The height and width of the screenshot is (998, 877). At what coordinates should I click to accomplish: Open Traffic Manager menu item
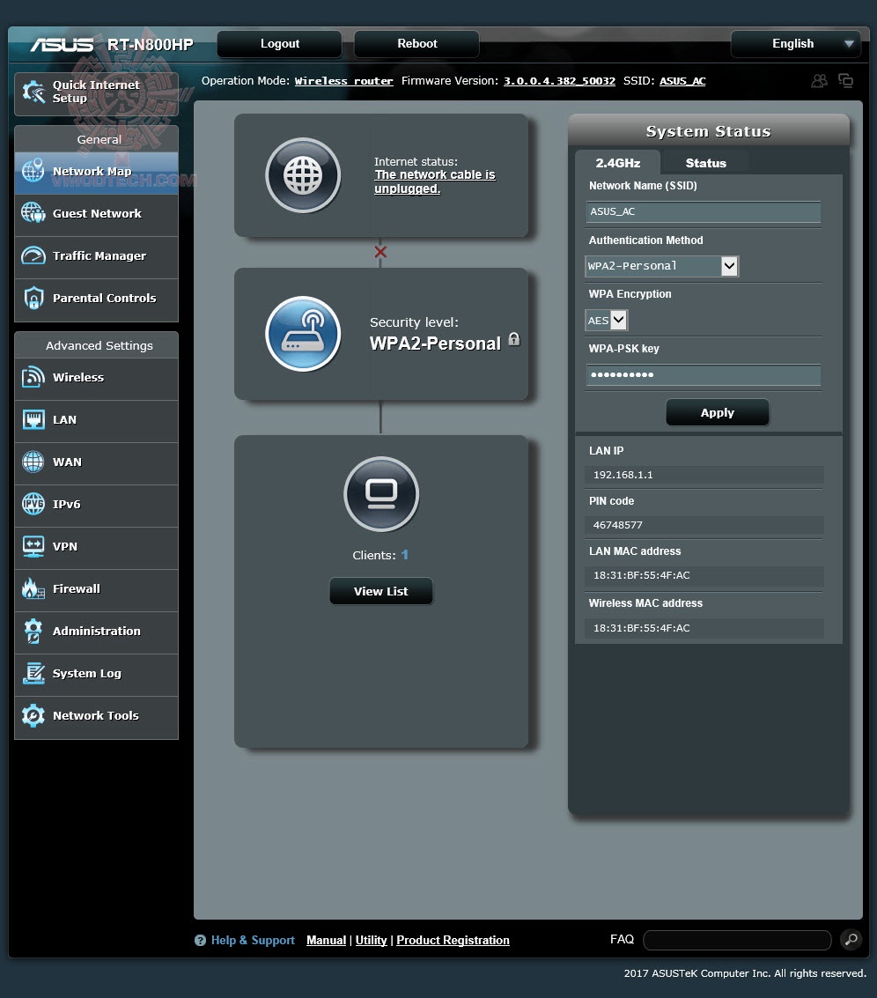pyautogui.click(x=97, y=255)
